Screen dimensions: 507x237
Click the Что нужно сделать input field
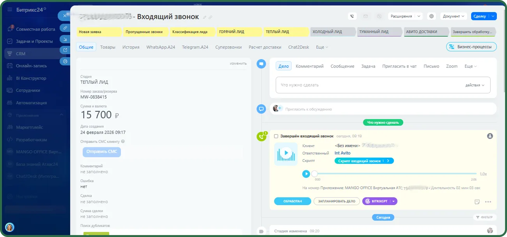[x=383, y=85]
